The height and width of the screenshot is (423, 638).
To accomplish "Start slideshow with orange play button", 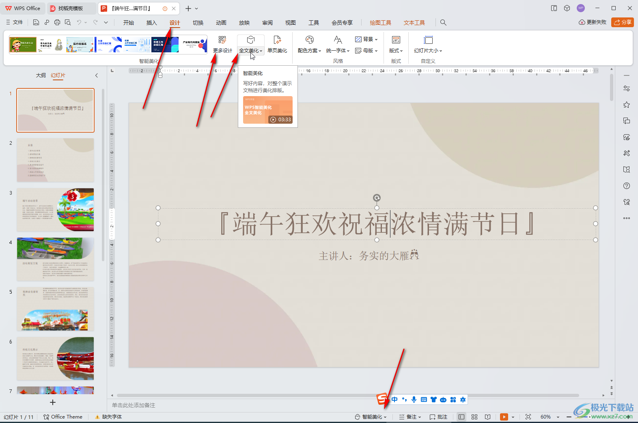I will (x=504, y=417).
